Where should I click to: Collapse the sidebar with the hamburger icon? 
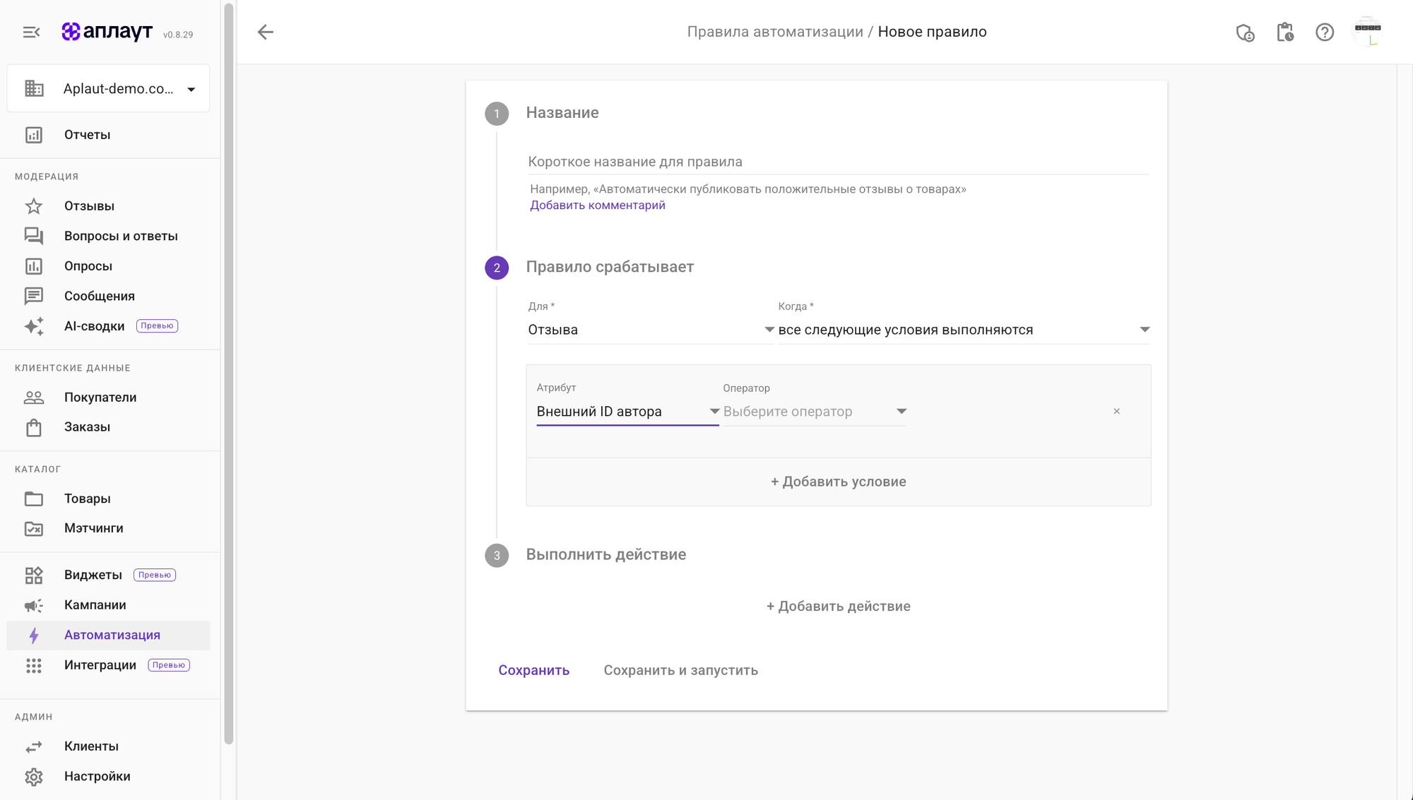[31, 32]
